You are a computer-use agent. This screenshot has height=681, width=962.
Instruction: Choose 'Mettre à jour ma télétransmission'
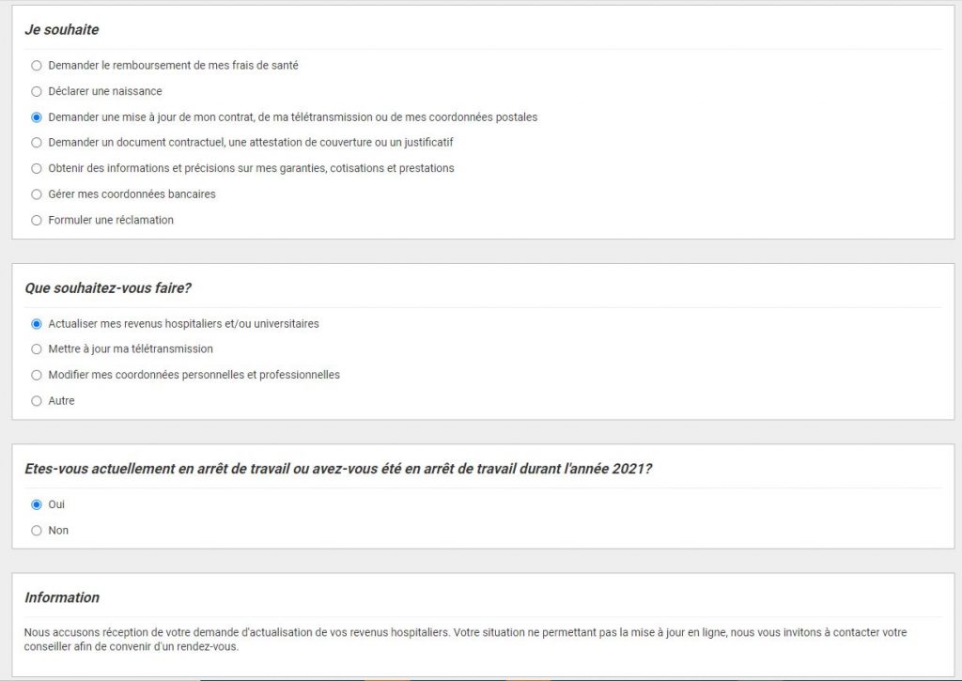point(37,349)
